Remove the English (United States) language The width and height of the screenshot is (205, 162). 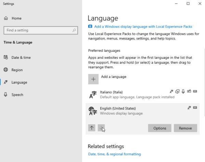tap(186, 128)
